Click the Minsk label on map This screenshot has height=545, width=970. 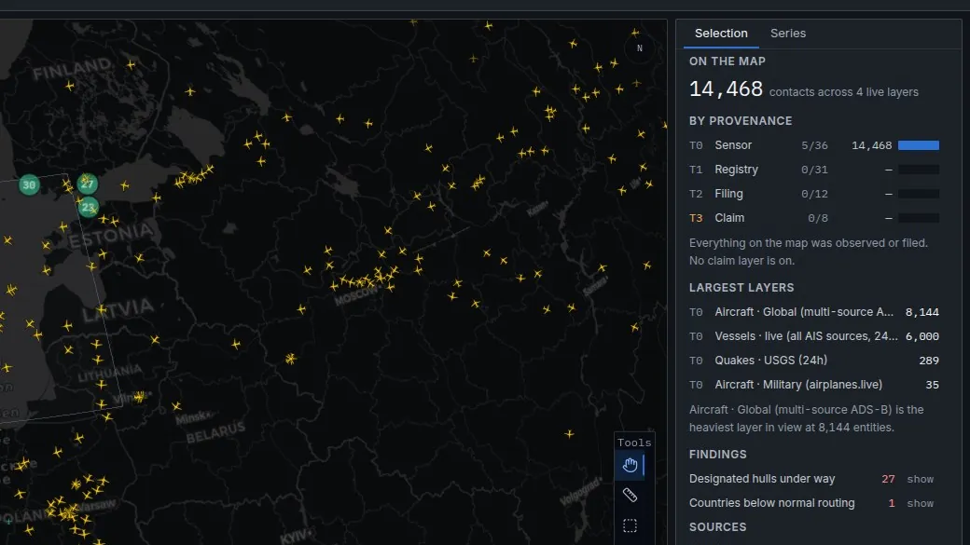(x=191, y=418)
